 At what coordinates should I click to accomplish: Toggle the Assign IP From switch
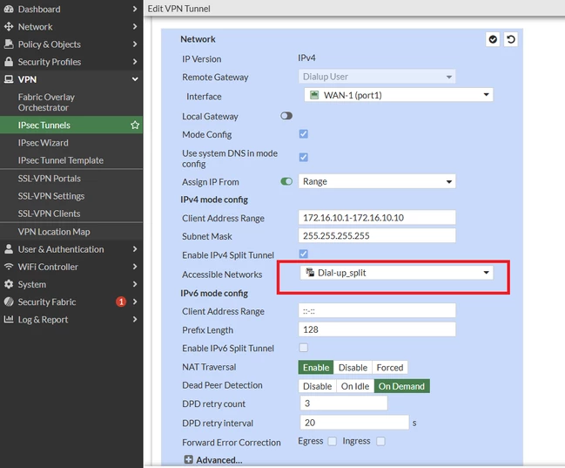coord(286,181)
